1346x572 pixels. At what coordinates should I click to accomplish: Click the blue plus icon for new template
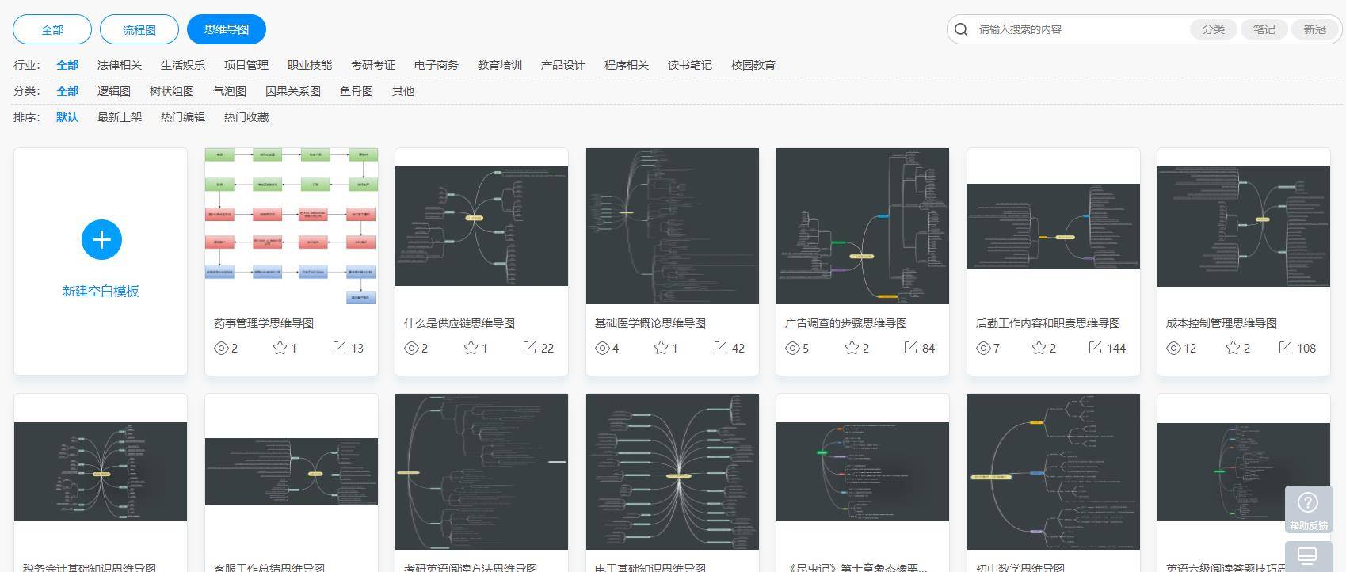pos(101,240)
